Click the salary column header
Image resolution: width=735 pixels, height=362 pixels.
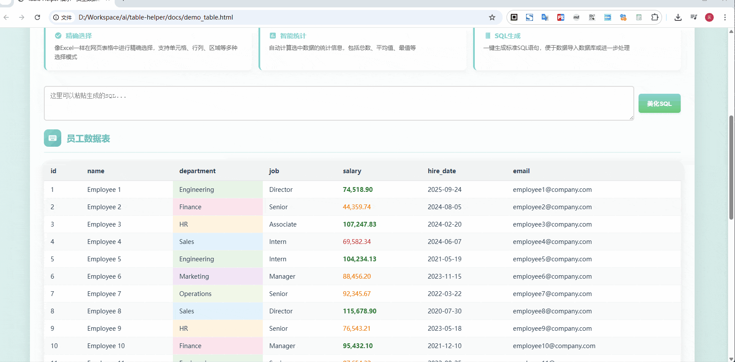click(x=352, y=171)
